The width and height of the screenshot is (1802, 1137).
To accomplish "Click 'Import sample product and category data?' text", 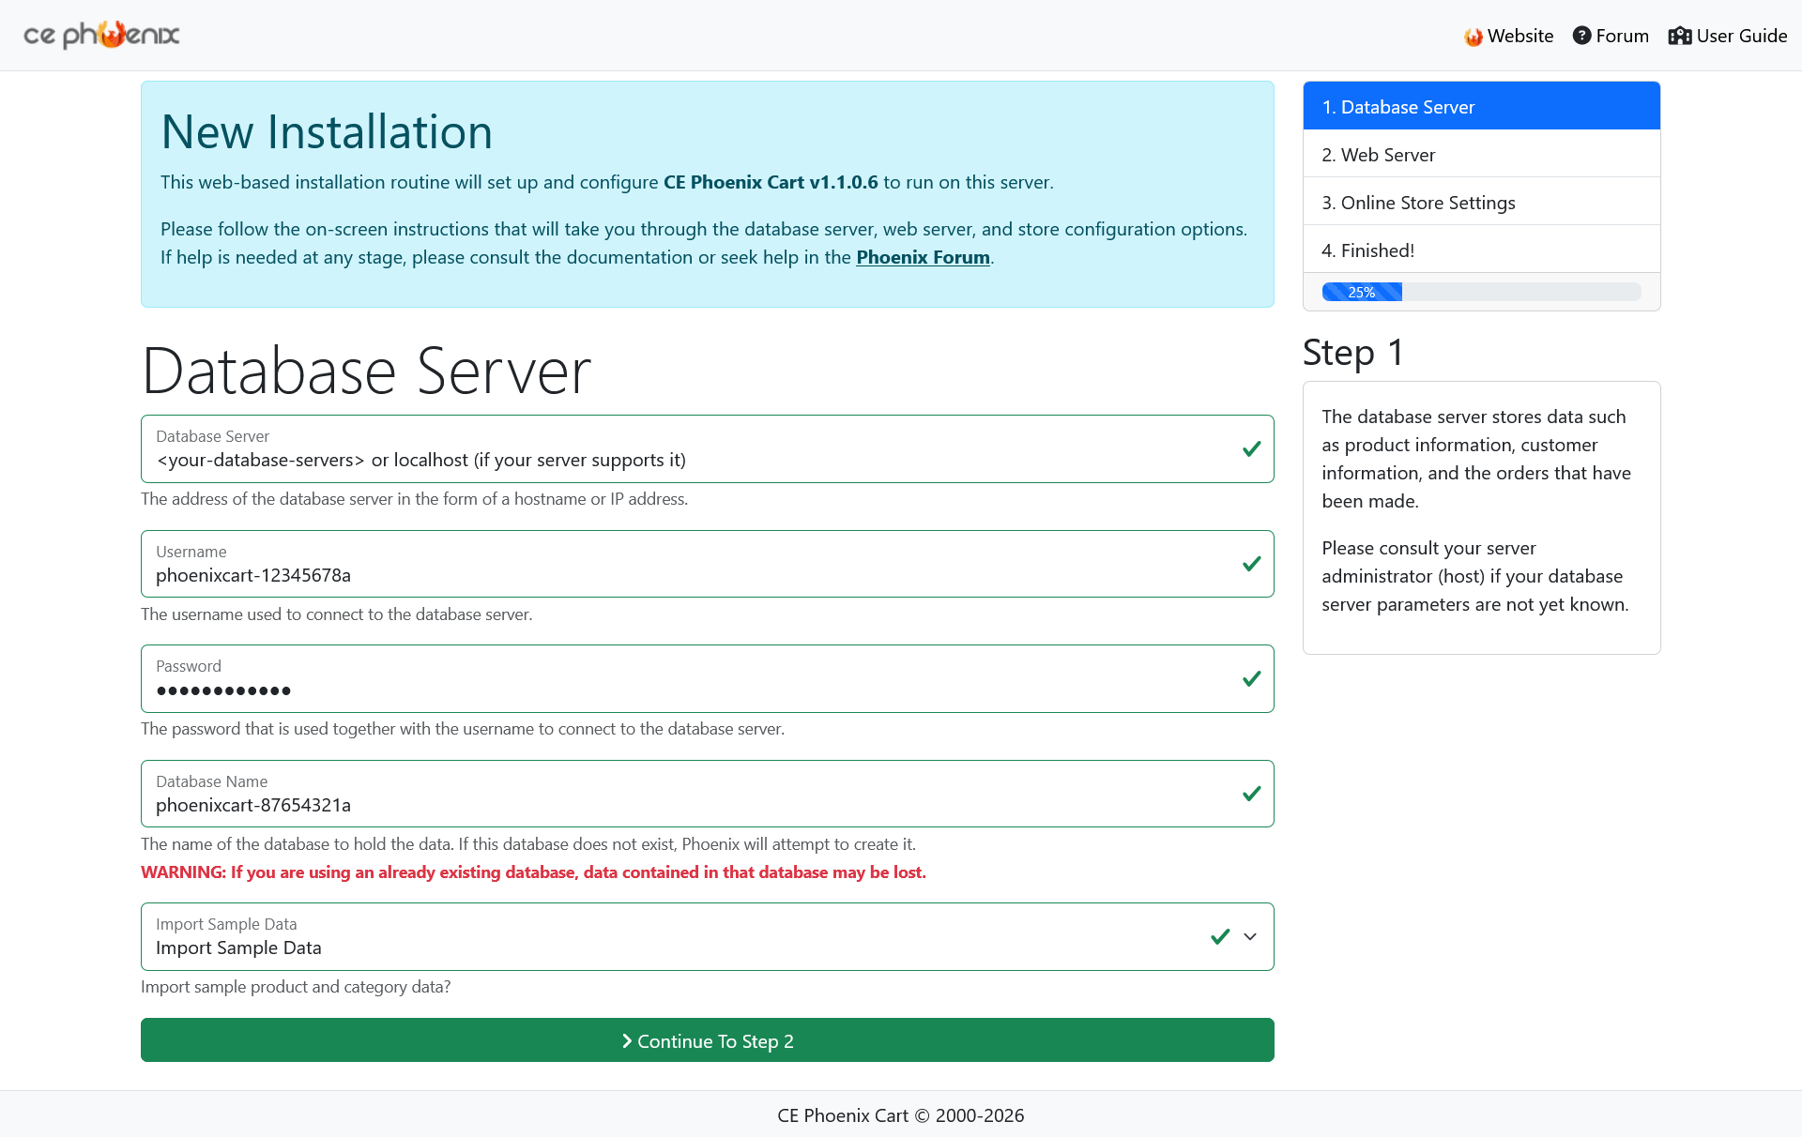I will [x=296, y=987].
